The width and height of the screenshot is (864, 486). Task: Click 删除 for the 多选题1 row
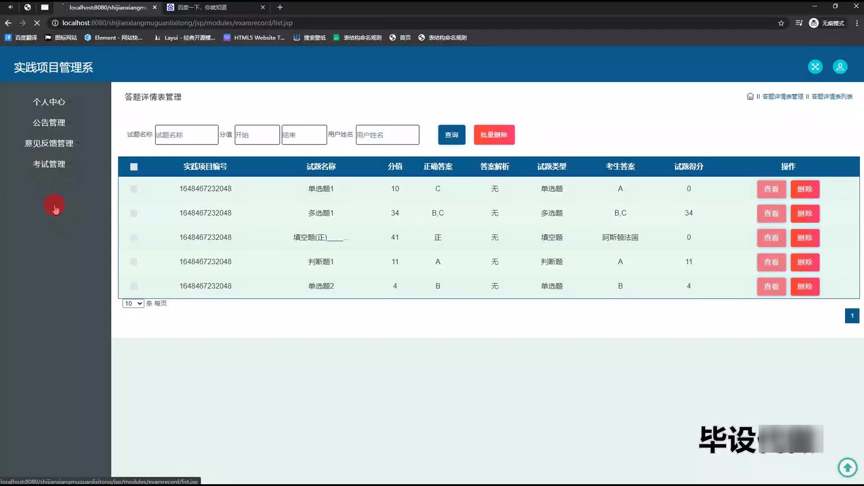805,214
